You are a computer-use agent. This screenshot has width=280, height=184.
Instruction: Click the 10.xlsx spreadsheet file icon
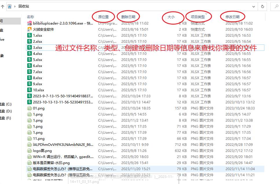(x=29, y=90)
